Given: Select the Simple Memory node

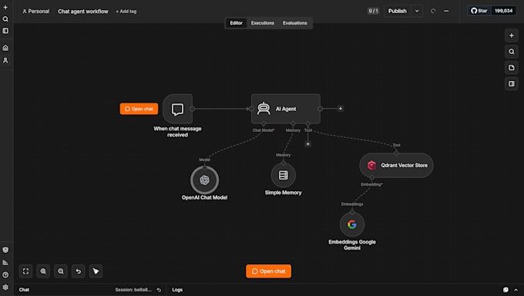Looking at the screenshot, I should point(283,175).
